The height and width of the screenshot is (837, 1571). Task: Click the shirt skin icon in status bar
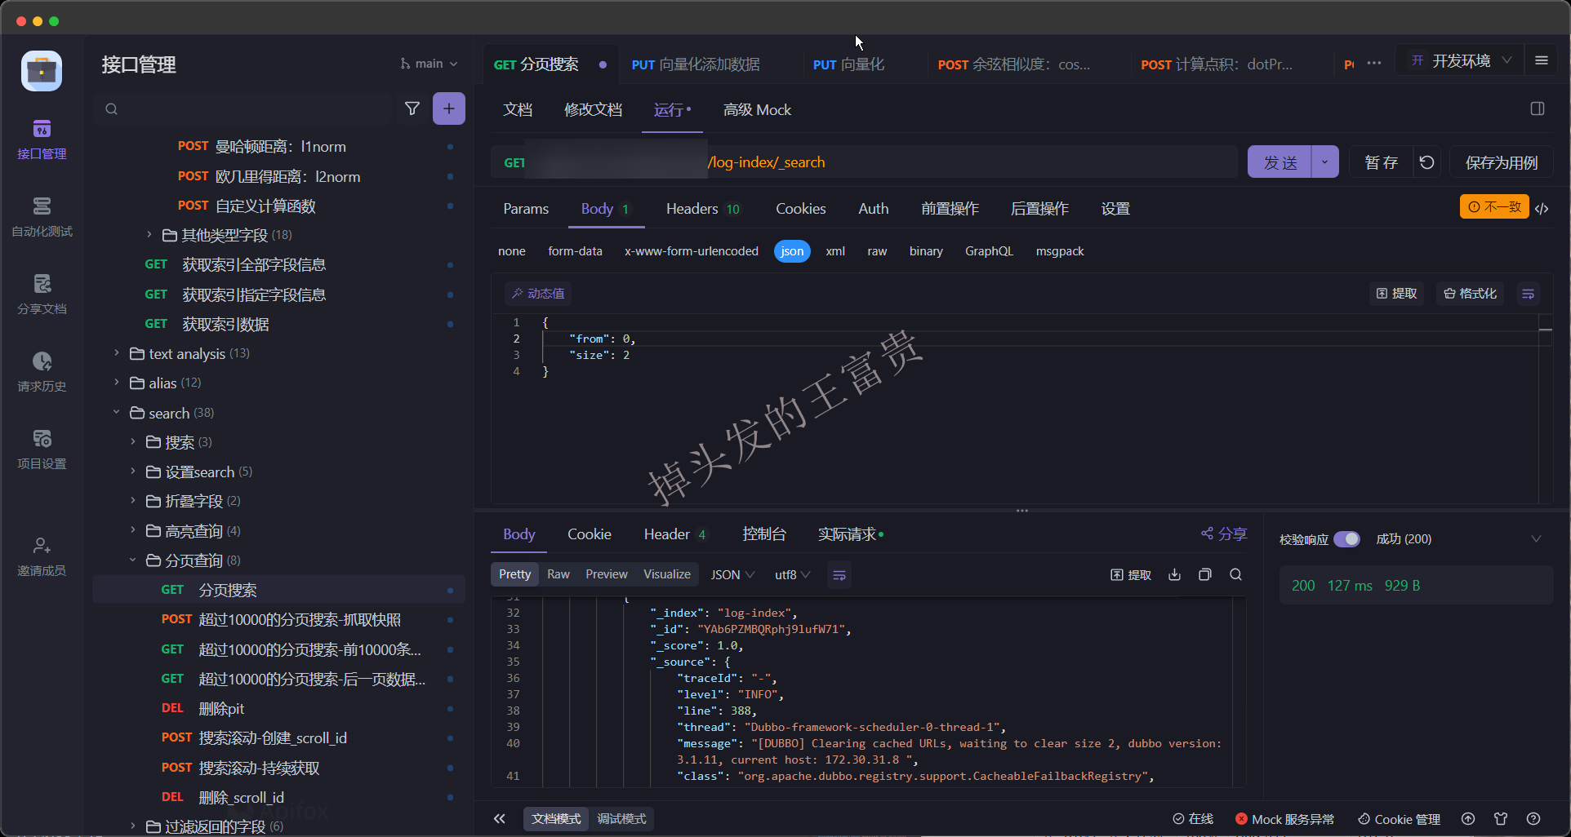coord(1501,819)
